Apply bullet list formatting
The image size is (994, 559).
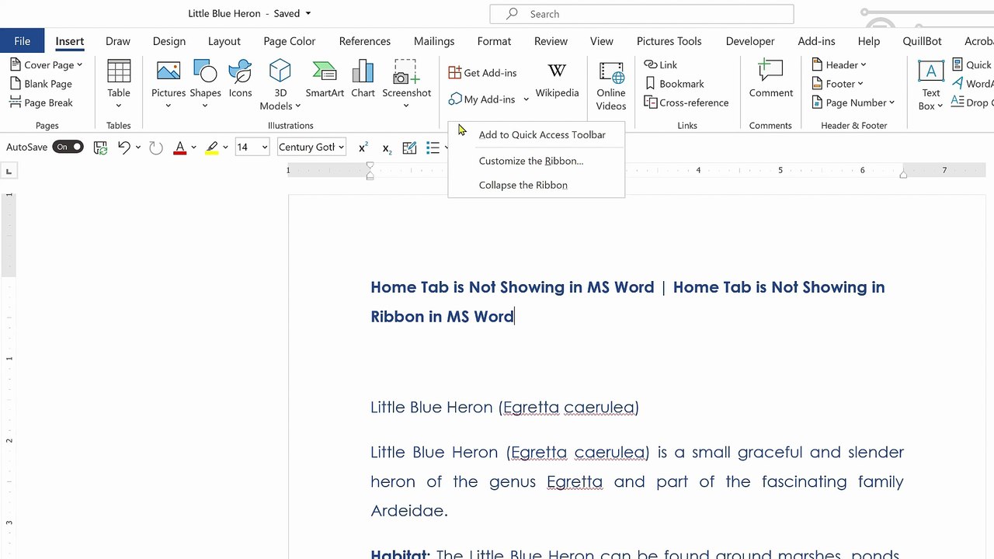coord(433,147)
